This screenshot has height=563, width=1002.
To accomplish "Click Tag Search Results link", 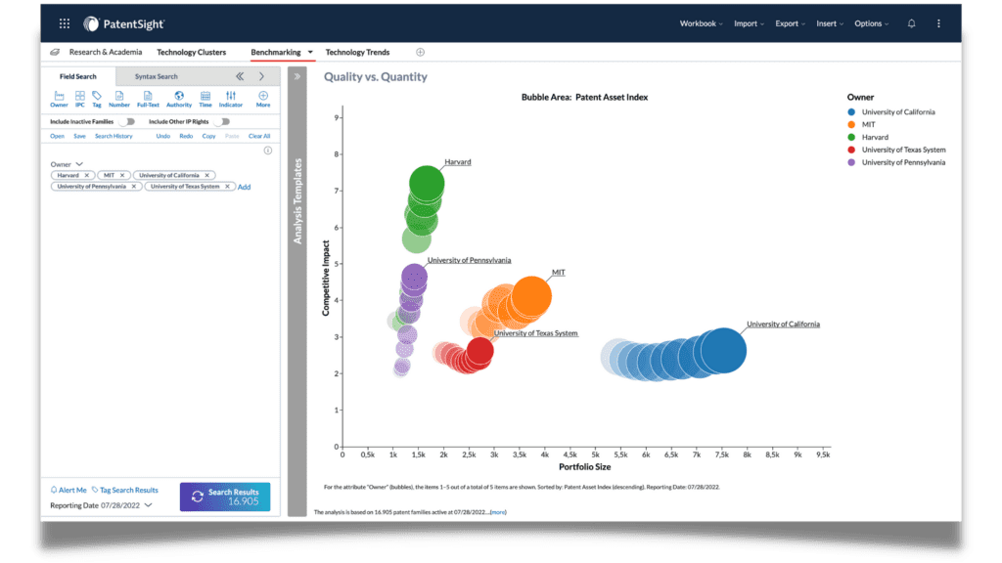I will point(124,491).
